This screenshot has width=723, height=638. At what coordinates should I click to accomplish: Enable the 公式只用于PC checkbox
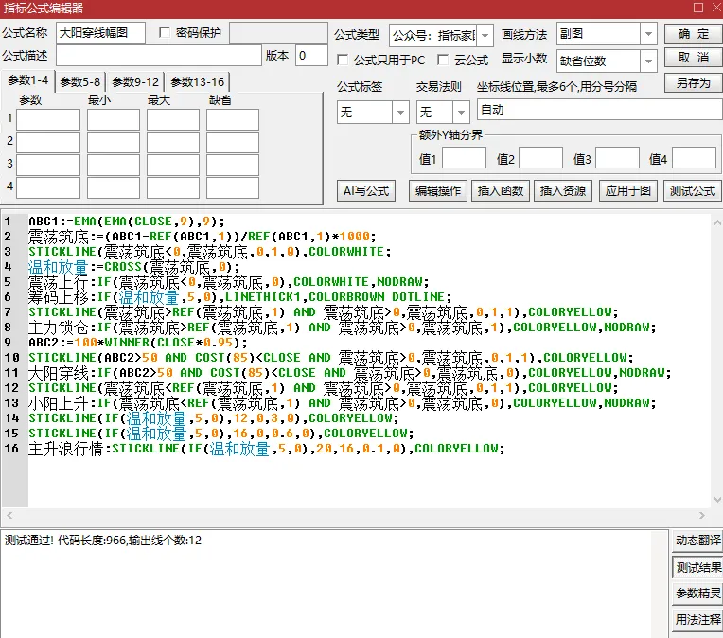point(343,60)
